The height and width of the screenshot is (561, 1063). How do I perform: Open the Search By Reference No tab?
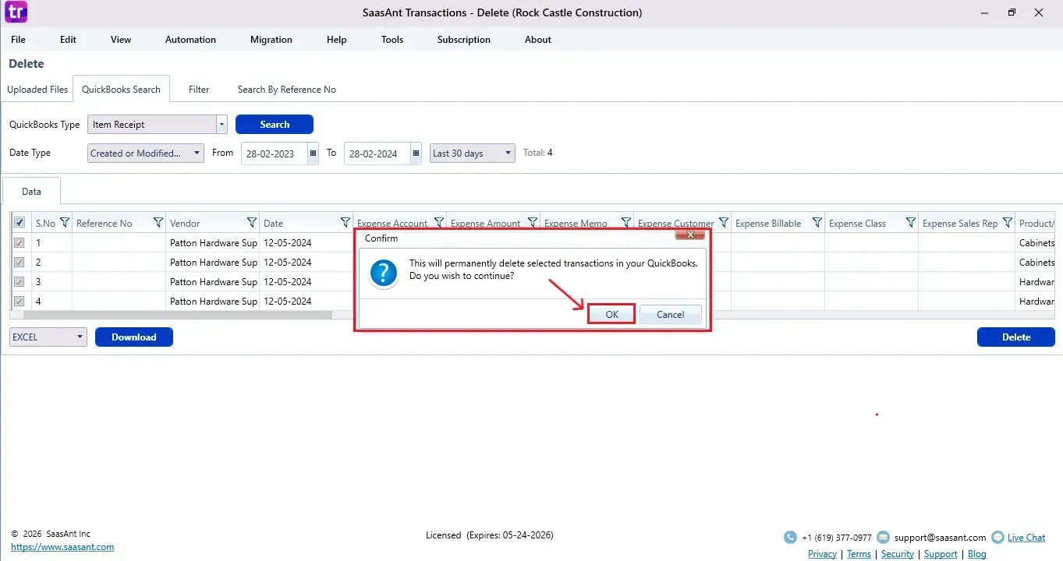287,90
